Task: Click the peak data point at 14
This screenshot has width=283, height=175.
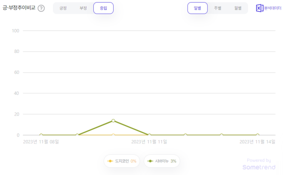Action: tap(113, 120)
